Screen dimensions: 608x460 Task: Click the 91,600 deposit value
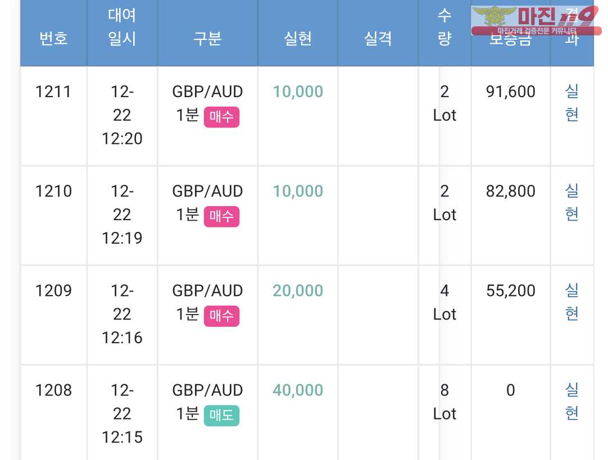pyautogui.click(x=511, y=92)
